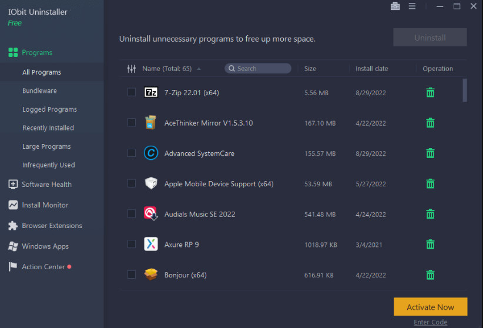Click the Action Center flag icon
483x328 pixels.
pos(12,267)
